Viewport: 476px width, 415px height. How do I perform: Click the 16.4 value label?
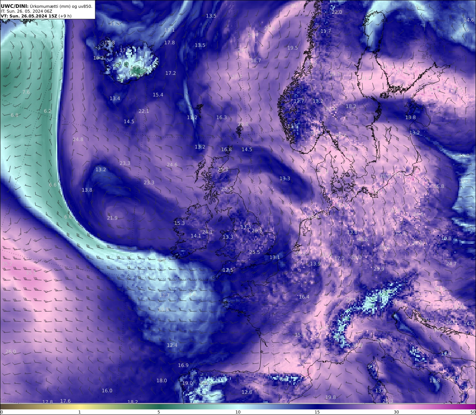coord(304,297)
